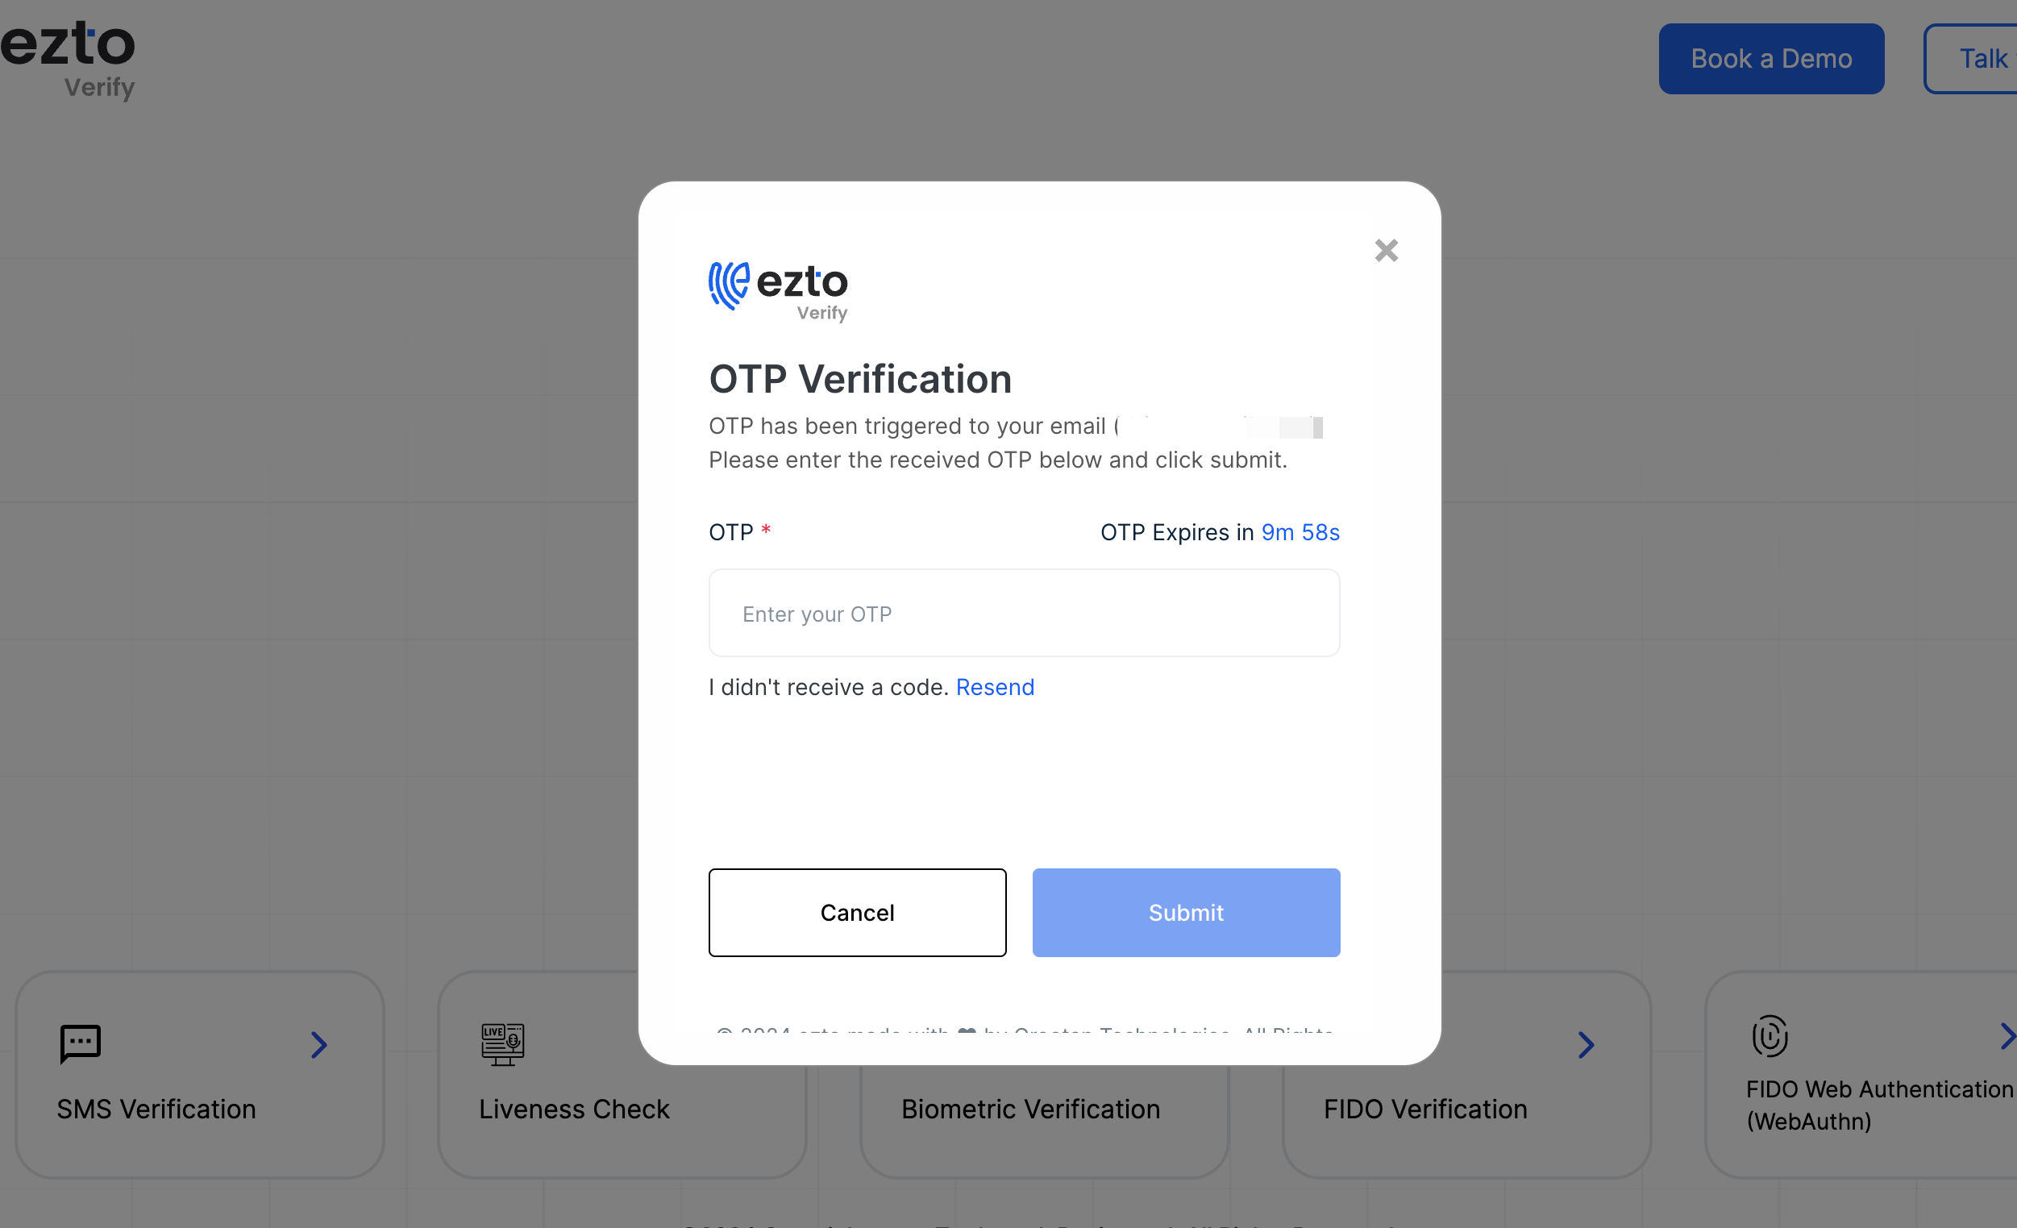This screenshot has height=1228, width=2017.
Task: Click the Enter your OTP input field
Action: coord(1025,613)
